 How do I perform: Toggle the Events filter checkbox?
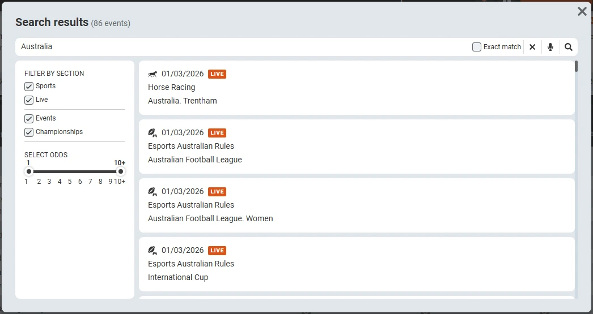coord(29,119)
